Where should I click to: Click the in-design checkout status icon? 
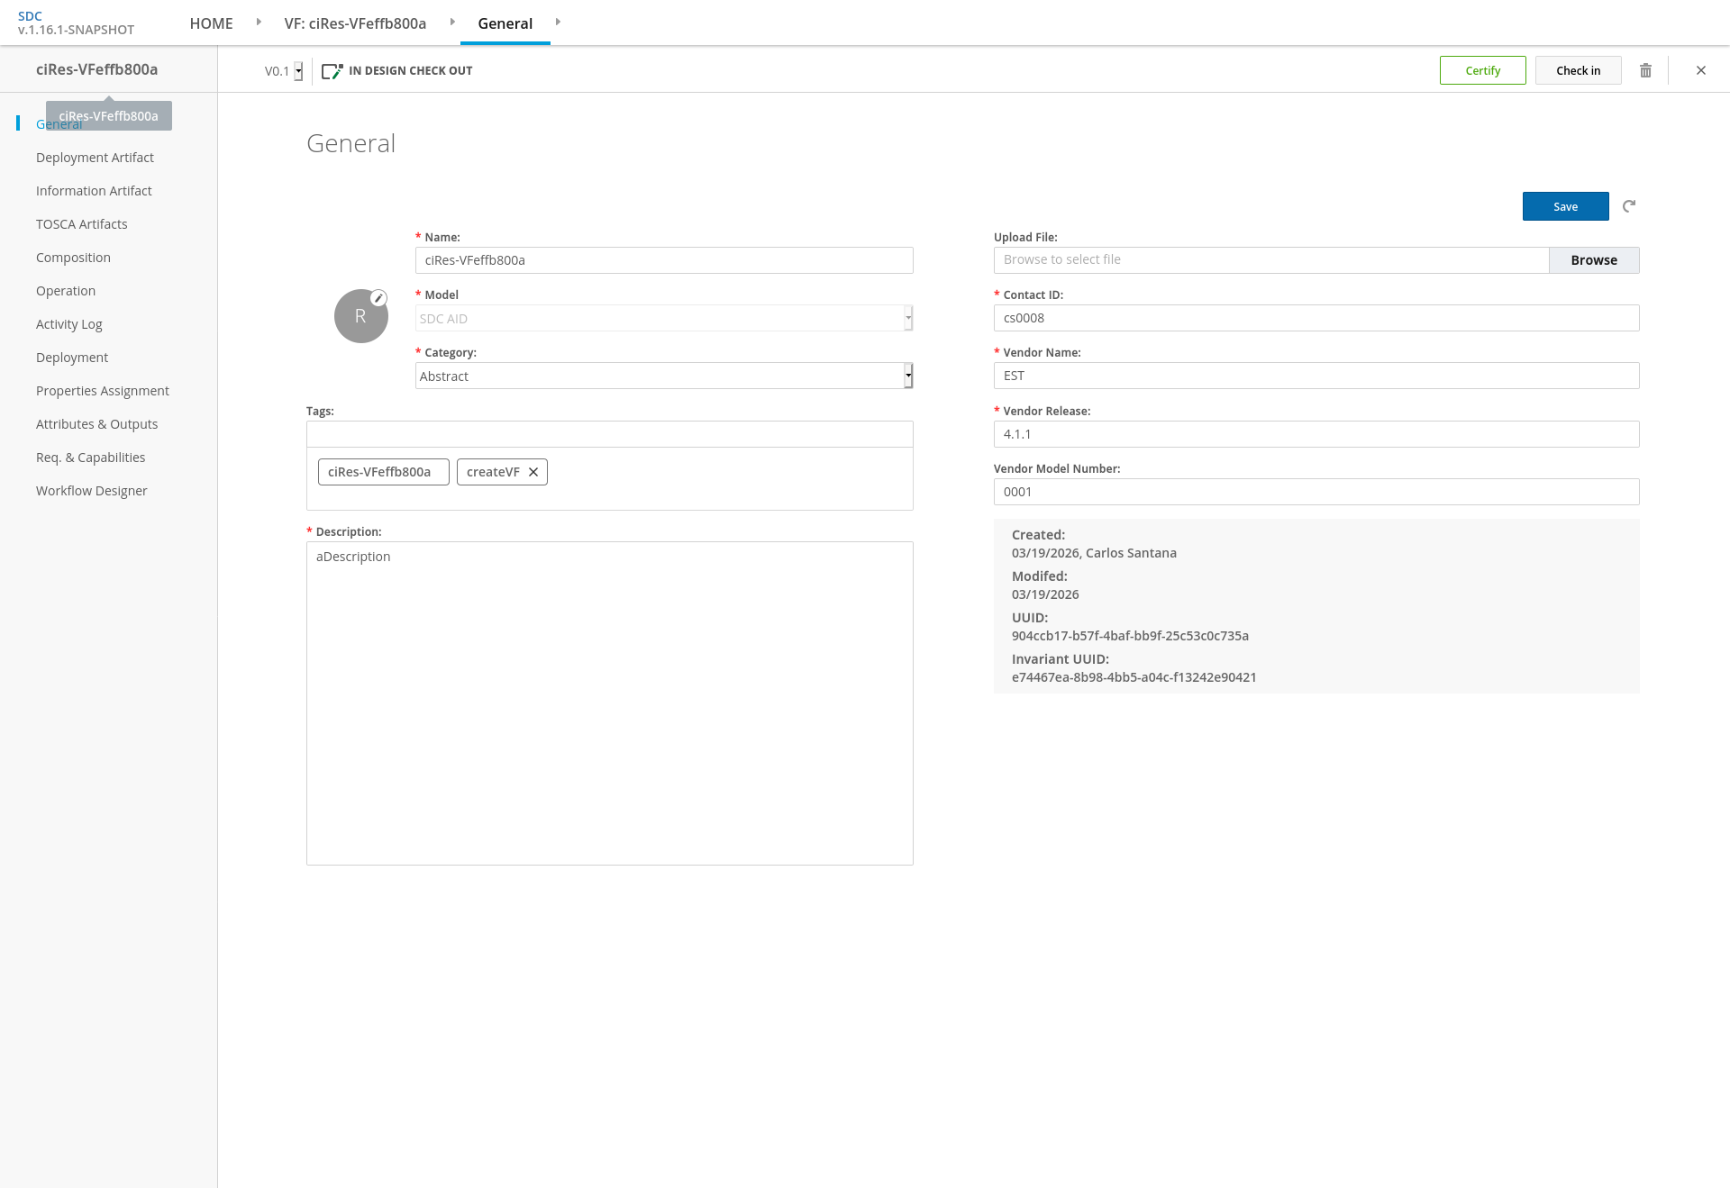click(332, 70)
